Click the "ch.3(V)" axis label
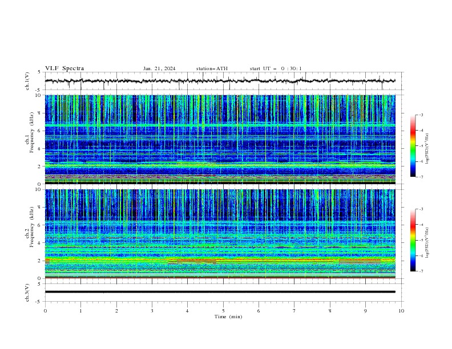 pyautogui.click(x=27, y=293)
